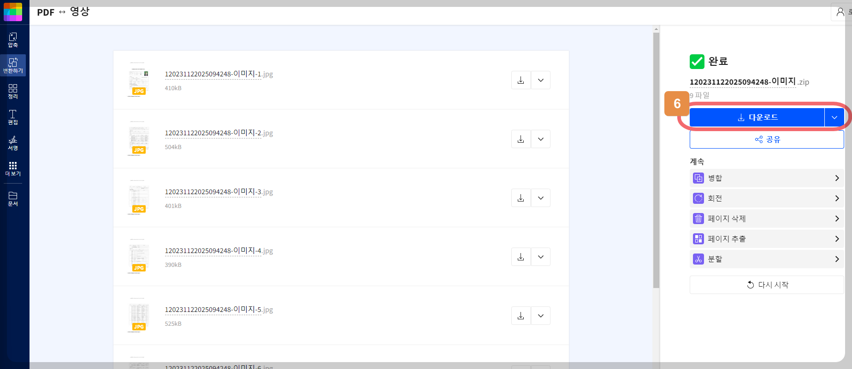Image resolution: width=852 pixels, height=369 pixels.
Task: Select the 변환하기 convert sidebar icon
Action: [x=13, y=65]
